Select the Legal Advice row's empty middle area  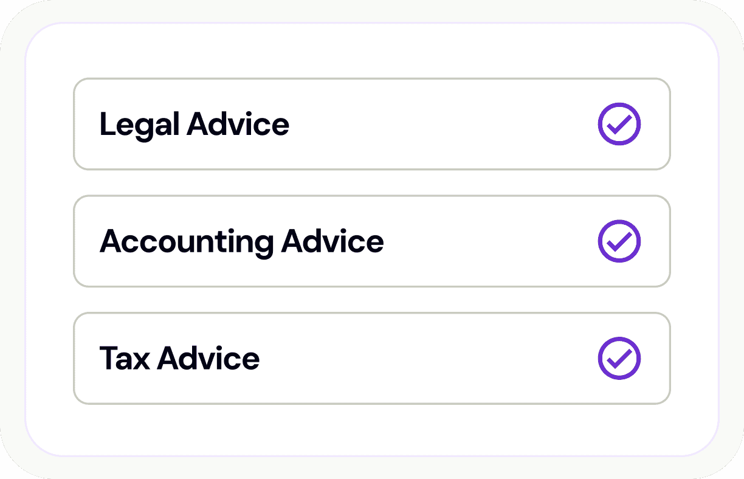(x=444, y=125)
